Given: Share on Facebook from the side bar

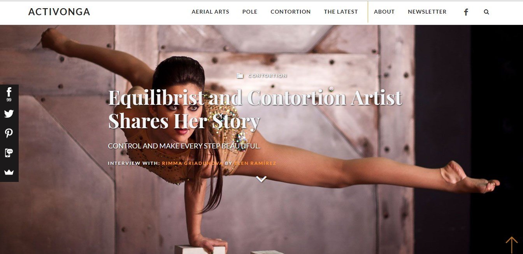Looking at the screenshot, I should coord(9,94).
